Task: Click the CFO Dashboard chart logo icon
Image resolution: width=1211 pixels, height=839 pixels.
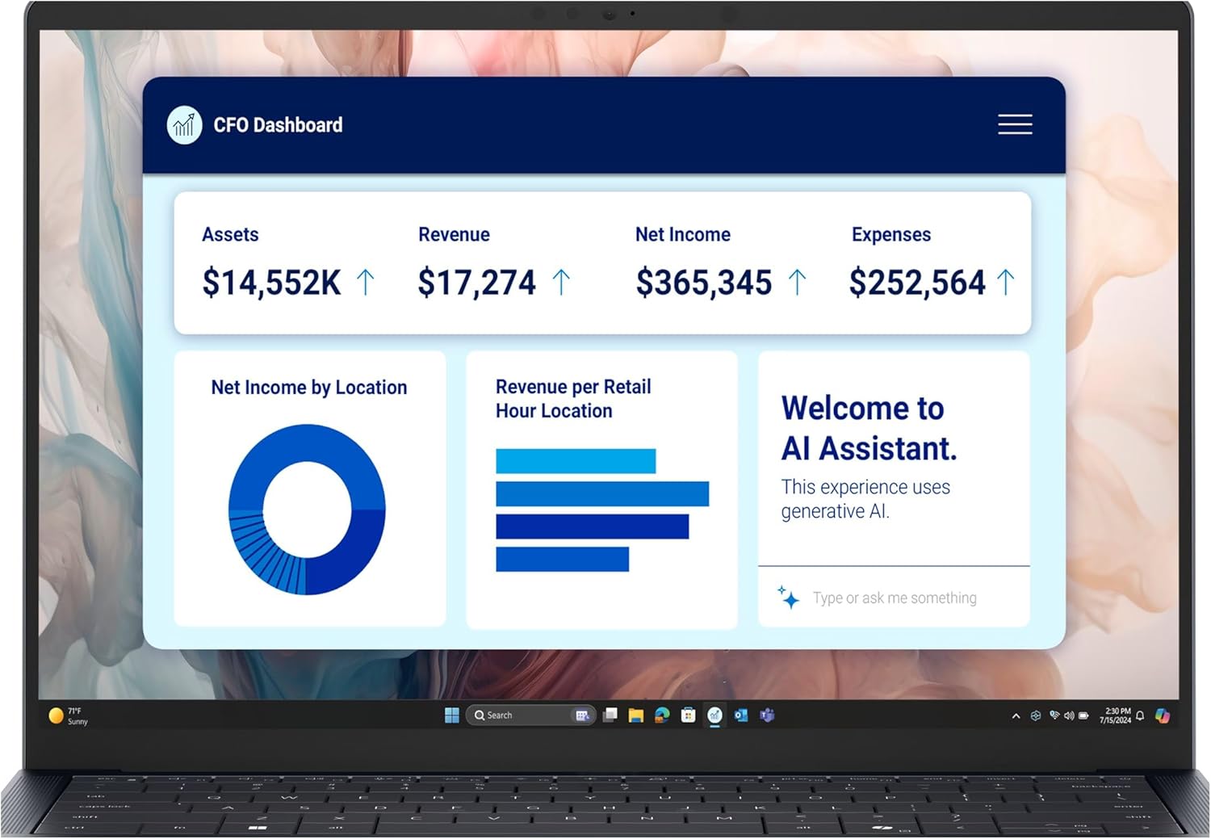Action: click(x=184, y=125)
